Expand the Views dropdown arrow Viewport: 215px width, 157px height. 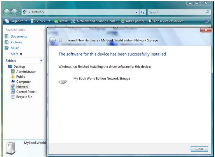[49, 21]
